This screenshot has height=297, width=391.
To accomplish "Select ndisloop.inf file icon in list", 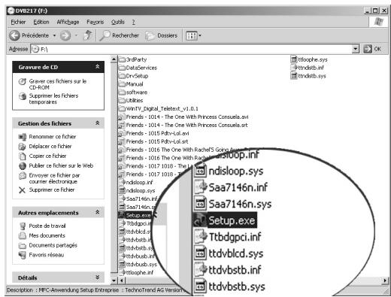I will click(x=122, y=182).
